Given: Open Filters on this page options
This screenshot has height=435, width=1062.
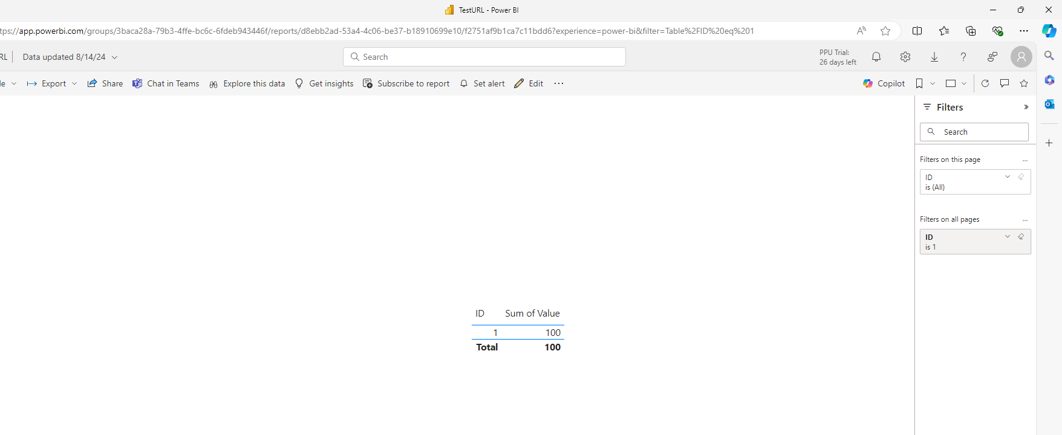Looking at the screenshot, I should click(x=1025, y=160).
